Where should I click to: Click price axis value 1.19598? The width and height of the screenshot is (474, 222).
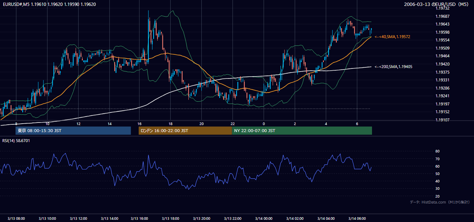442,33
